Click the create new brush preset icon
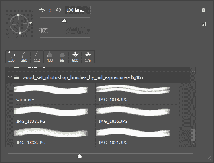The image size is (214, 163). [x=204, y=24]
